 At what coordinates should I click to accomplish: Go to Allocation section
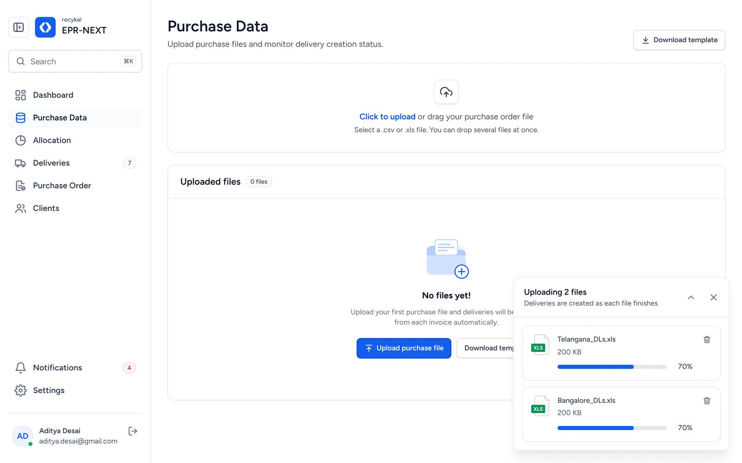[75, 140]
